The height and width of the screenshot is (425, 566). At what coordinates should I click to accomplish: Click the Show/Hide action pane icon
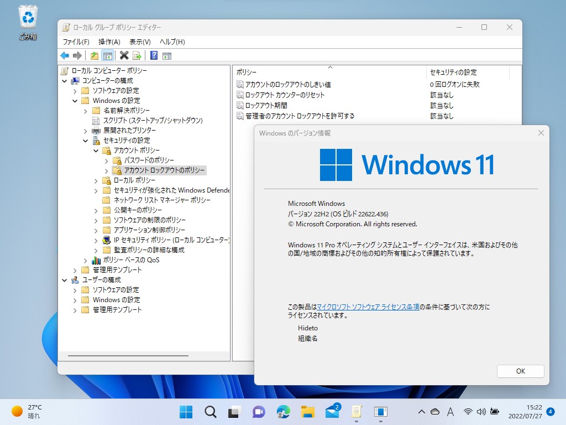pyautogui.click(x=167, y=56)
